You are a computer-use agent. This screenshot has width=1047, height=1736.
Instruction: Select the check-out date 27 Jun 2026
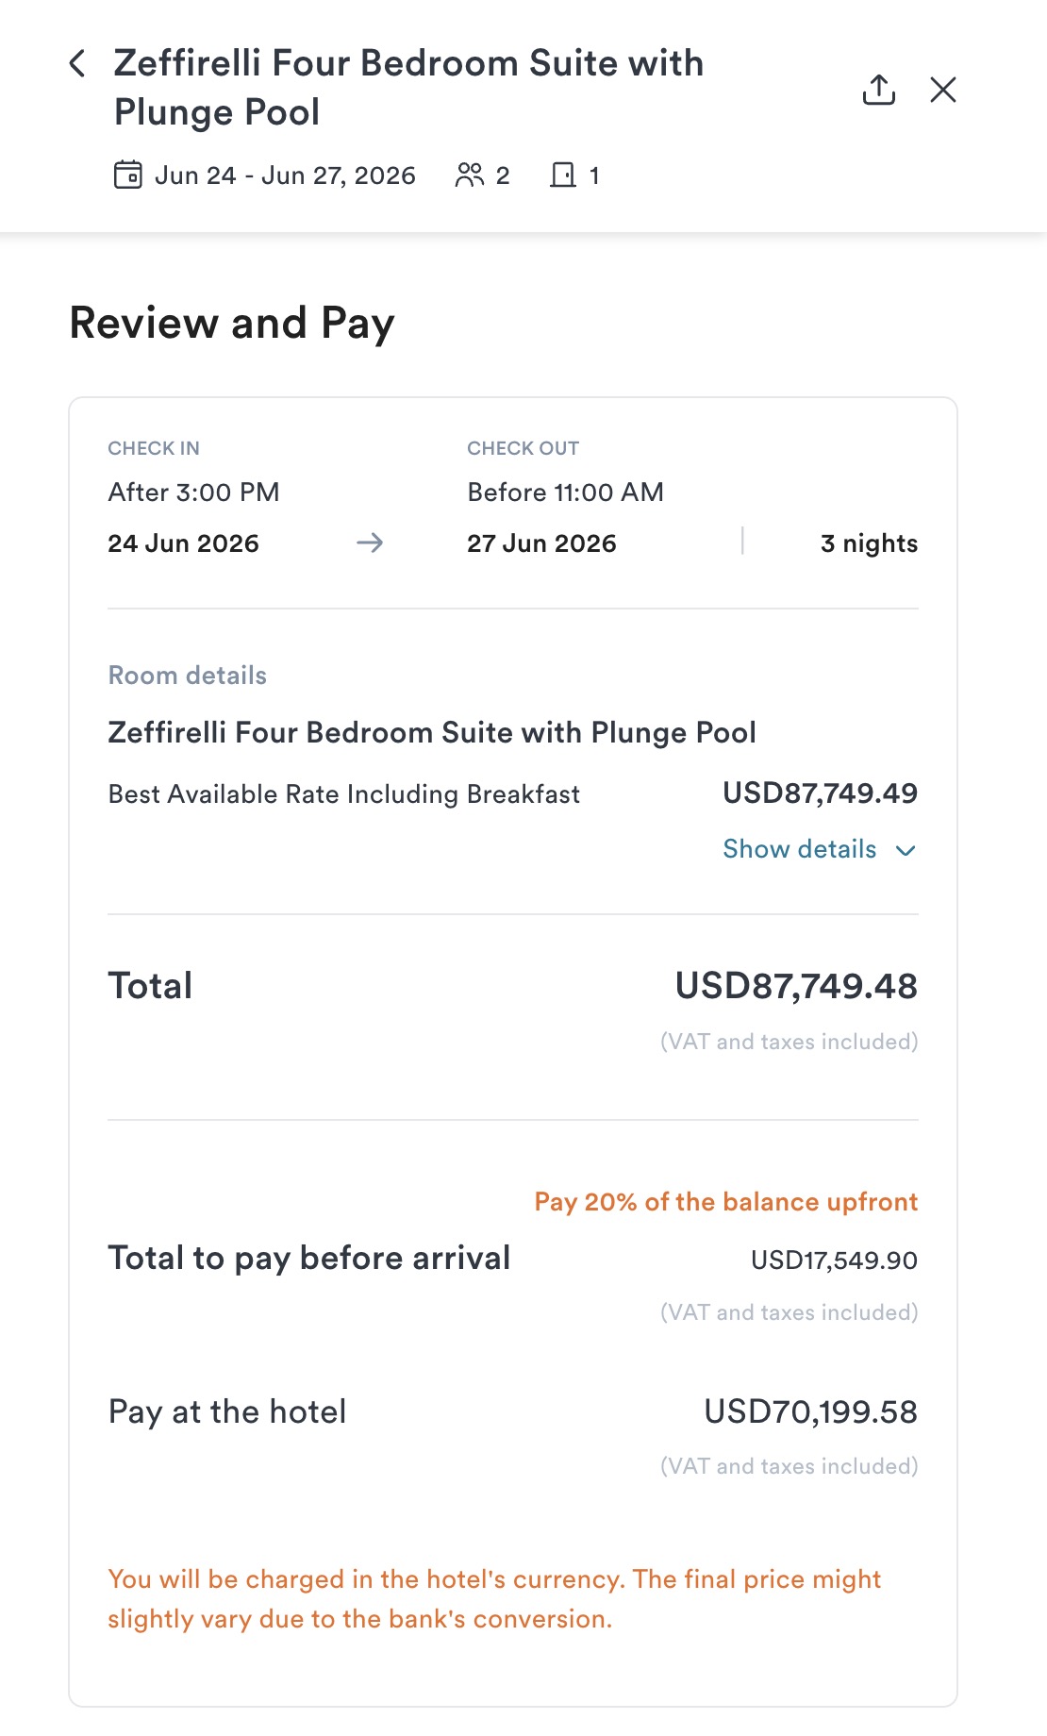point(541,543)
